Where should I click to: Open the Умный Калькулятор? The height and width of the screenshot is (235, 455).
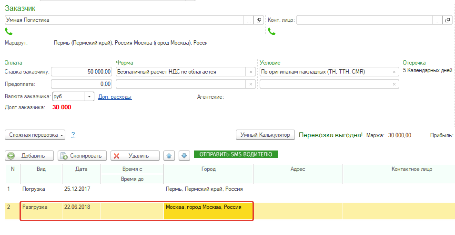tap(265, 135)
